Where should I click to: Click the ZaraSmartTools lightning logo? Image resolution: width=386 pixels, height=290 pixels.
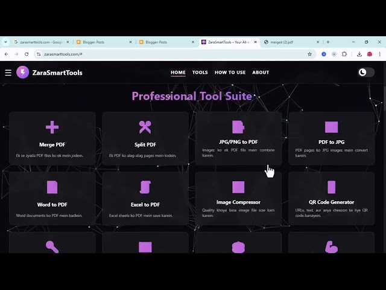click(23, 72)
